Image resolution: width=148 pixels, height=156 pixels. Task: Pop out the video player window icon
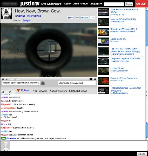click(95, 79)
